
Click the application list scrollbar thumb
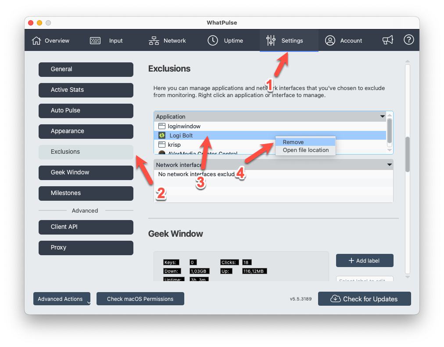point(390,131)
